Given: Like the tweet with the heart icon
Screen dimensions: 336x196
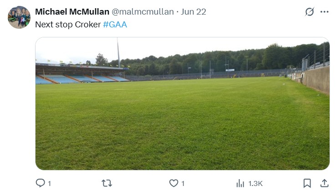Looking at the screenshot, I should (173, 183).
